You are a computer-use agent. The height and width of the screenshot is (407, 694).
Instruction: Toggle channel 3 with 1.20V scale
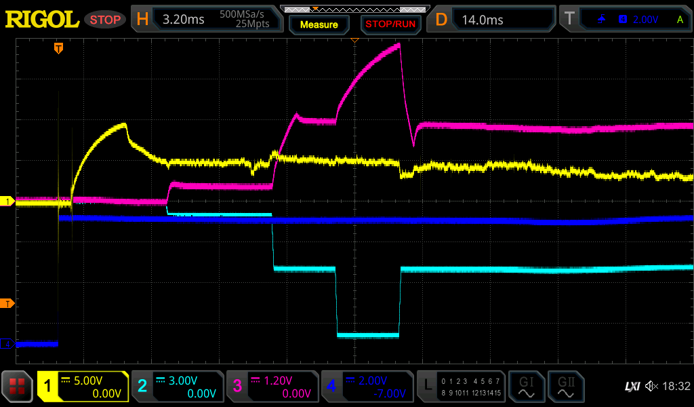click(x=272, y=387)
